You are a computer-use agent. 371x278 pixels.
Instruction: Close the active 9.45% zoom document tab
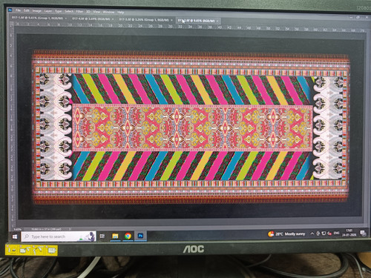[x=217, y=21]
